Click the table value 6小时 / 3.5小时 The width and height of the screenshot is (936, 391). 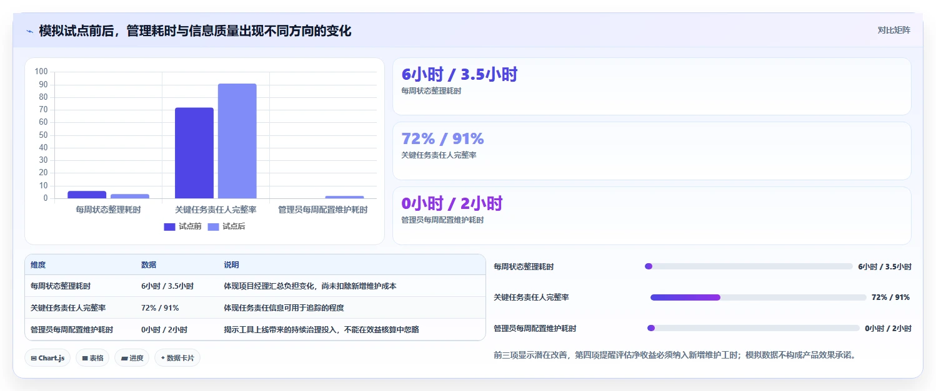167,286
